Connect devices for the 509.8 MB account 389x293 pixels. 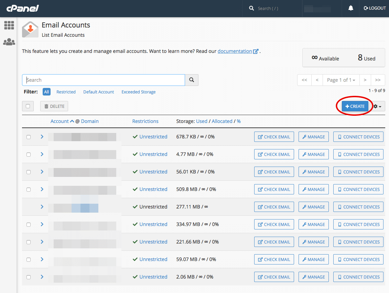tap(358, 189)
